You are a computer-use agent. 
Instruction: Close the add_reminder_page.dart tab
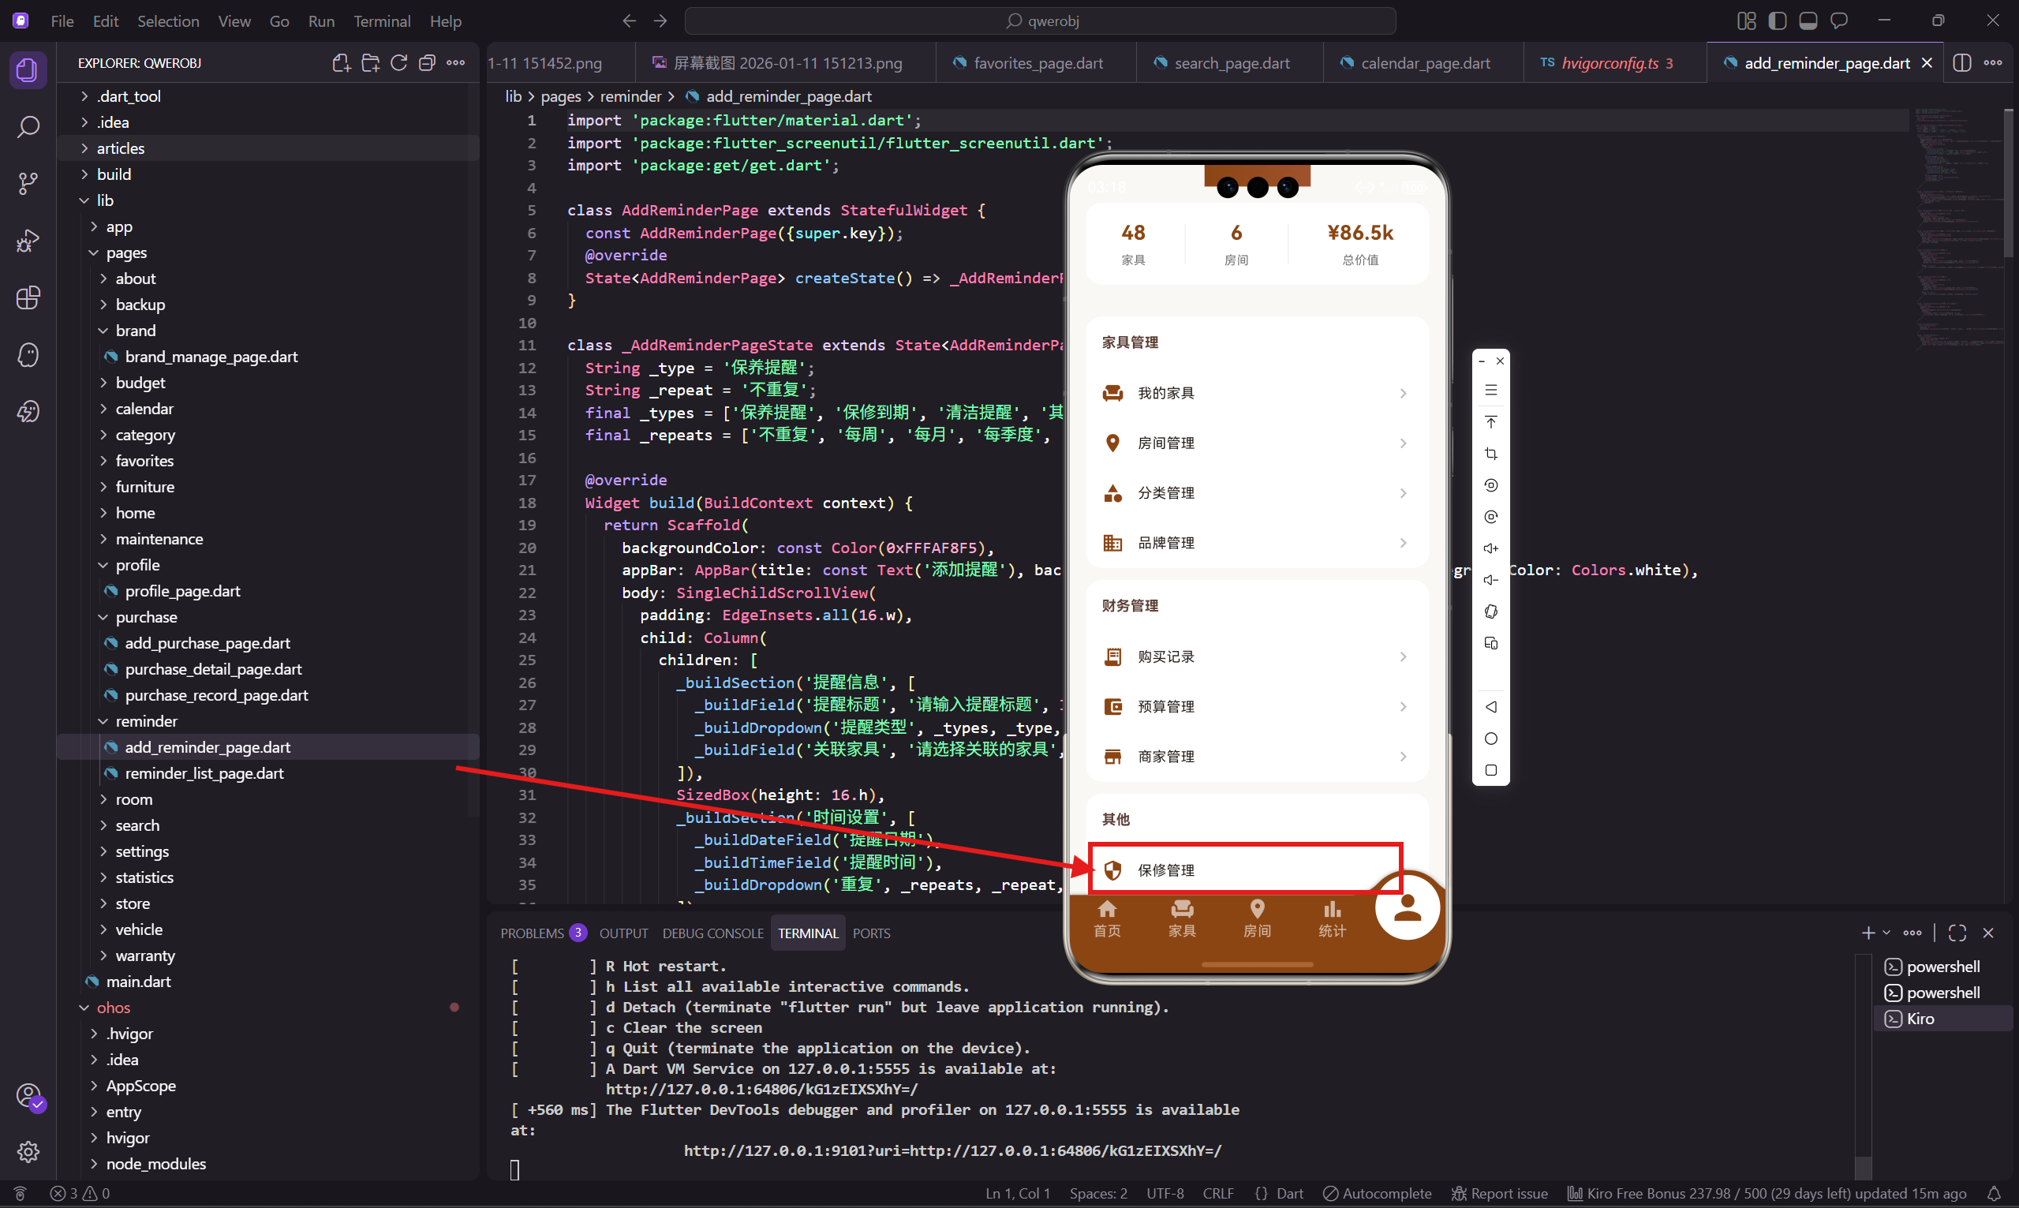click(1927, 62)
